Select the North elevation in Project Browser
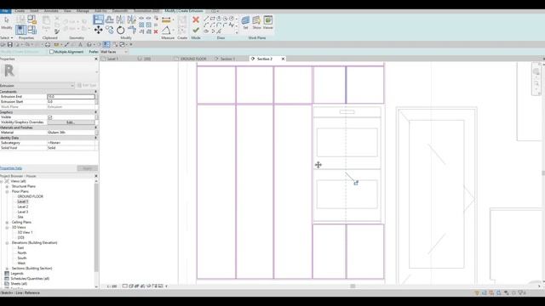 click(x=22, y=253)
